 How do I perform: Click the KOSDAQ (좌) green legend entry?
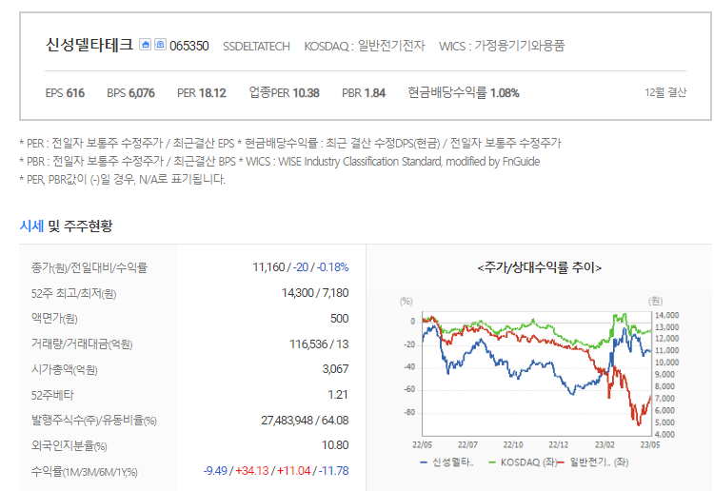point(523,462)
